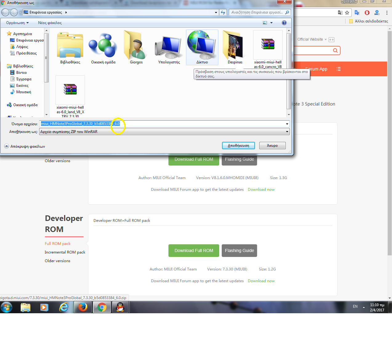The image size is (392, 340).
Task: Click Νέος φάκελος toolbar item
Action: [x=50, y=23]
